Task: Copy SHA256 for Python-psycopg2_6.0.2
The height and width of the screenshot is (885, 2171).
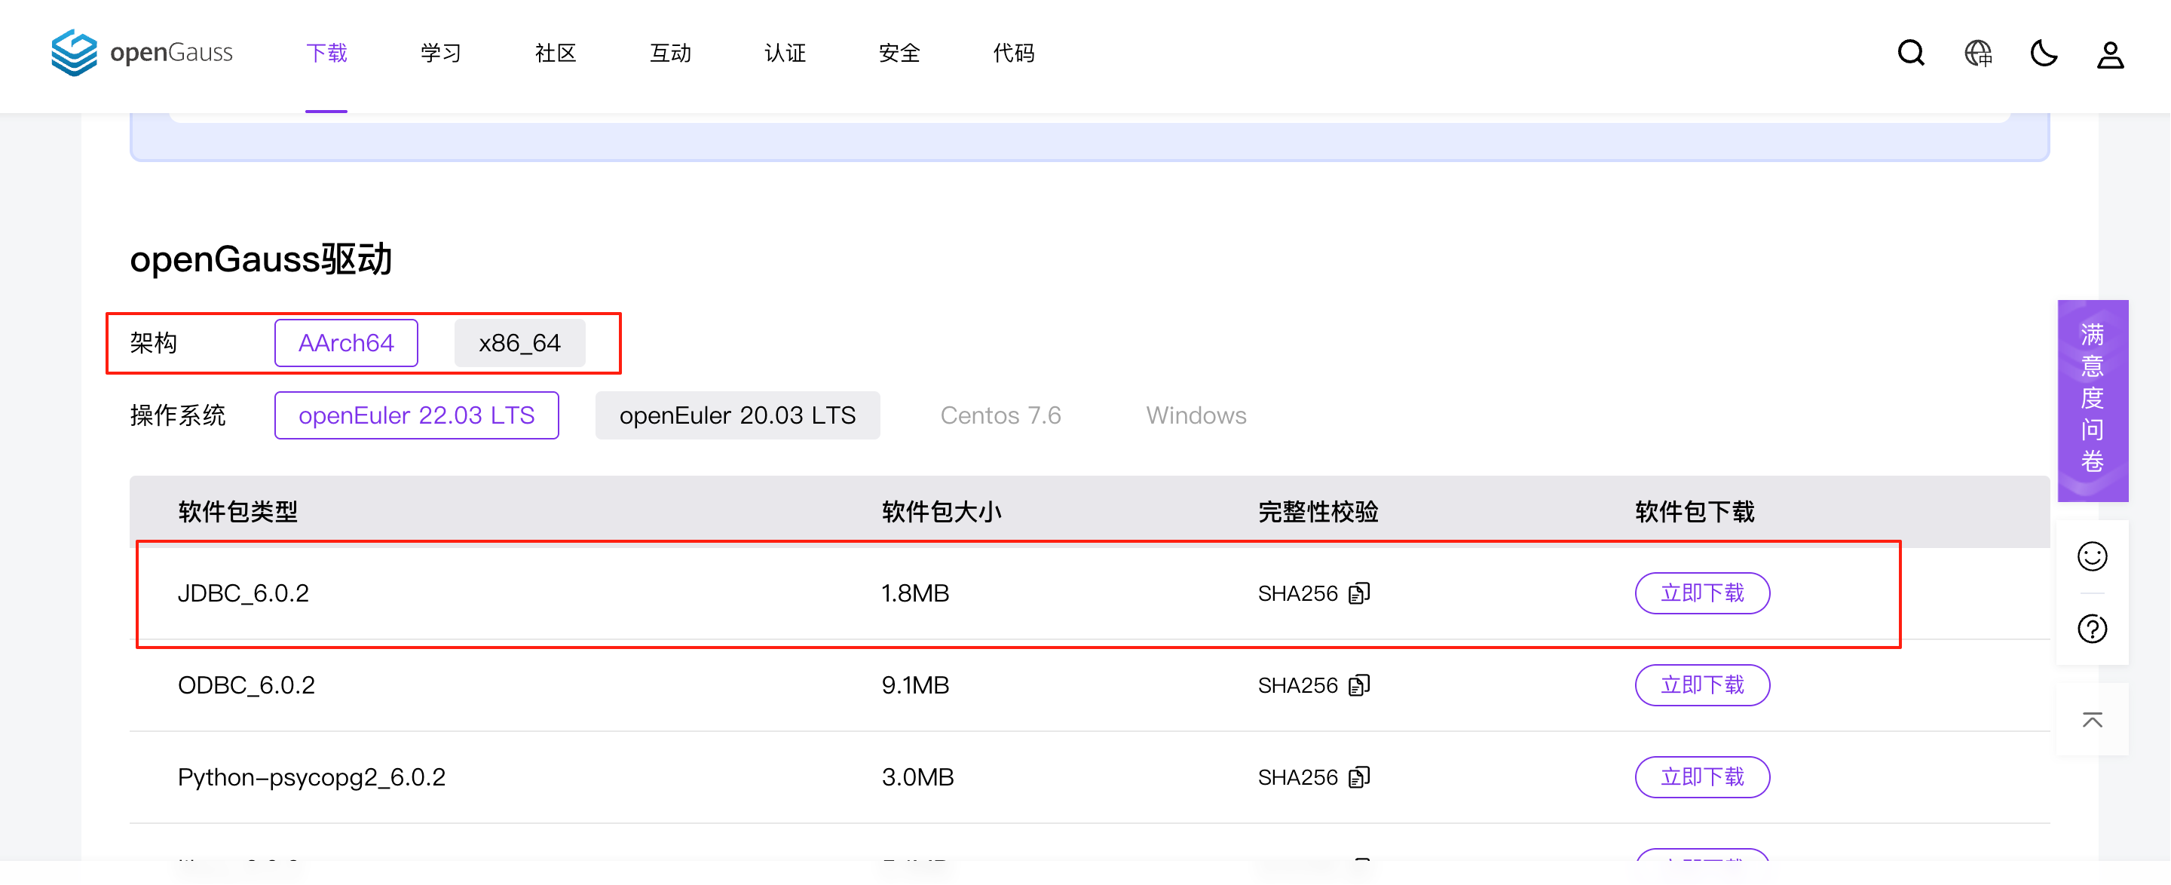Action: [x=1358, y=777]
